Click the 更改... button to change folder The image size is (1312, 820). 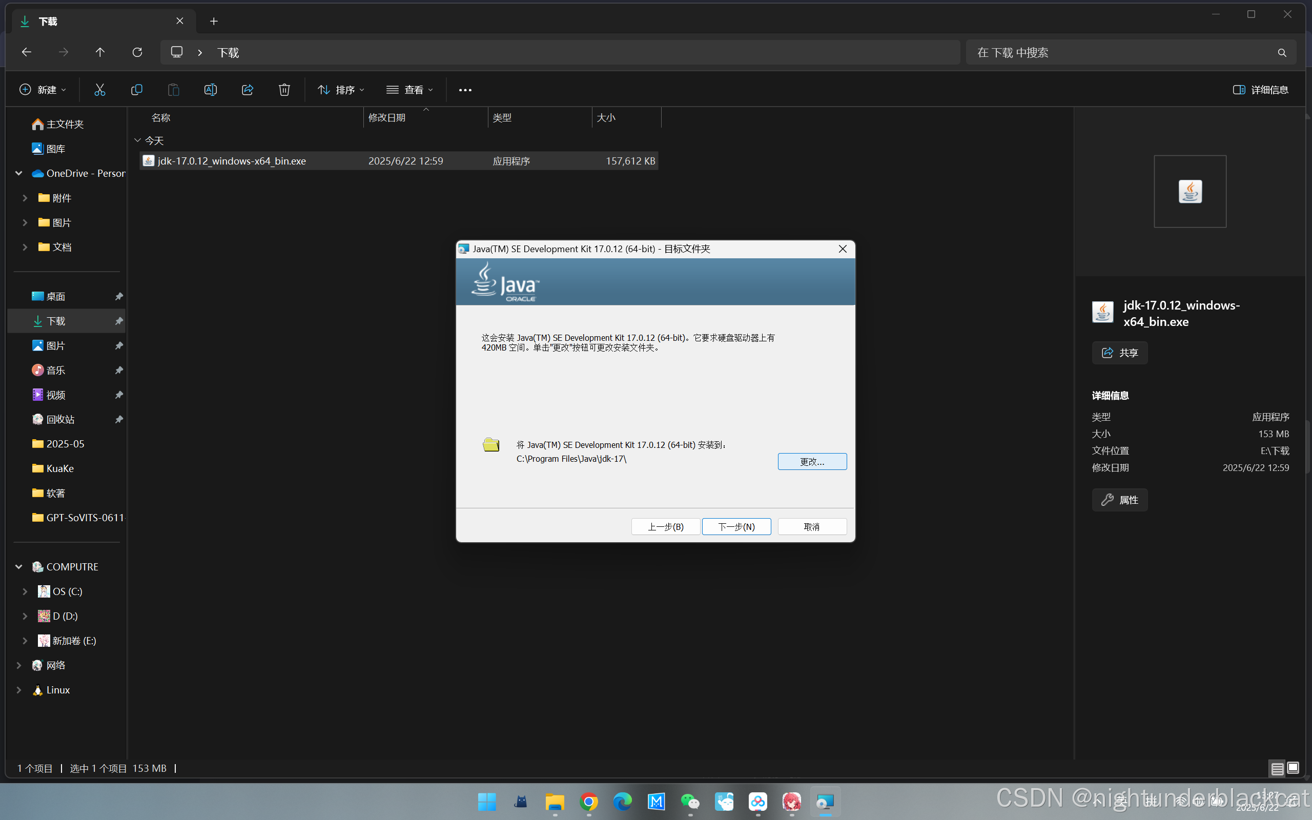812,462
